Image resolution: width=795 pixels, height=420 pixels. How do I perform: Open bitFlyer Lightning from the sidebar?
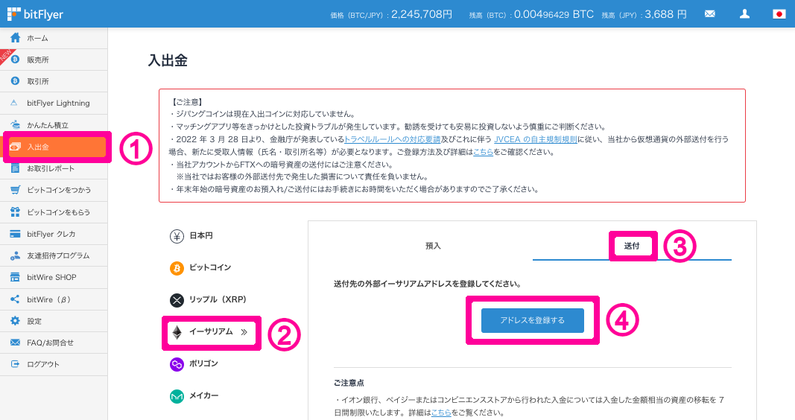pyautogui.click(x=54, y=103)
